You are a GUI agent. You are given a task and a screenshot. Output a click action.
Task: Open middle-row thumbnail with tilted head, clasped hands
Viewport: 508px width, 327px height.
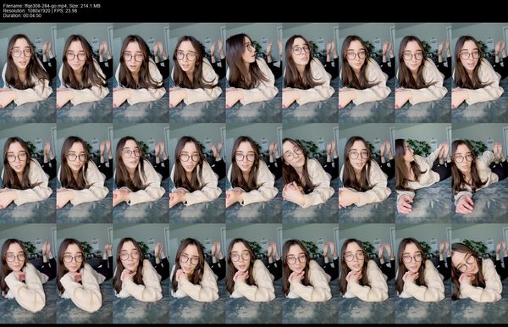point(310,174)
